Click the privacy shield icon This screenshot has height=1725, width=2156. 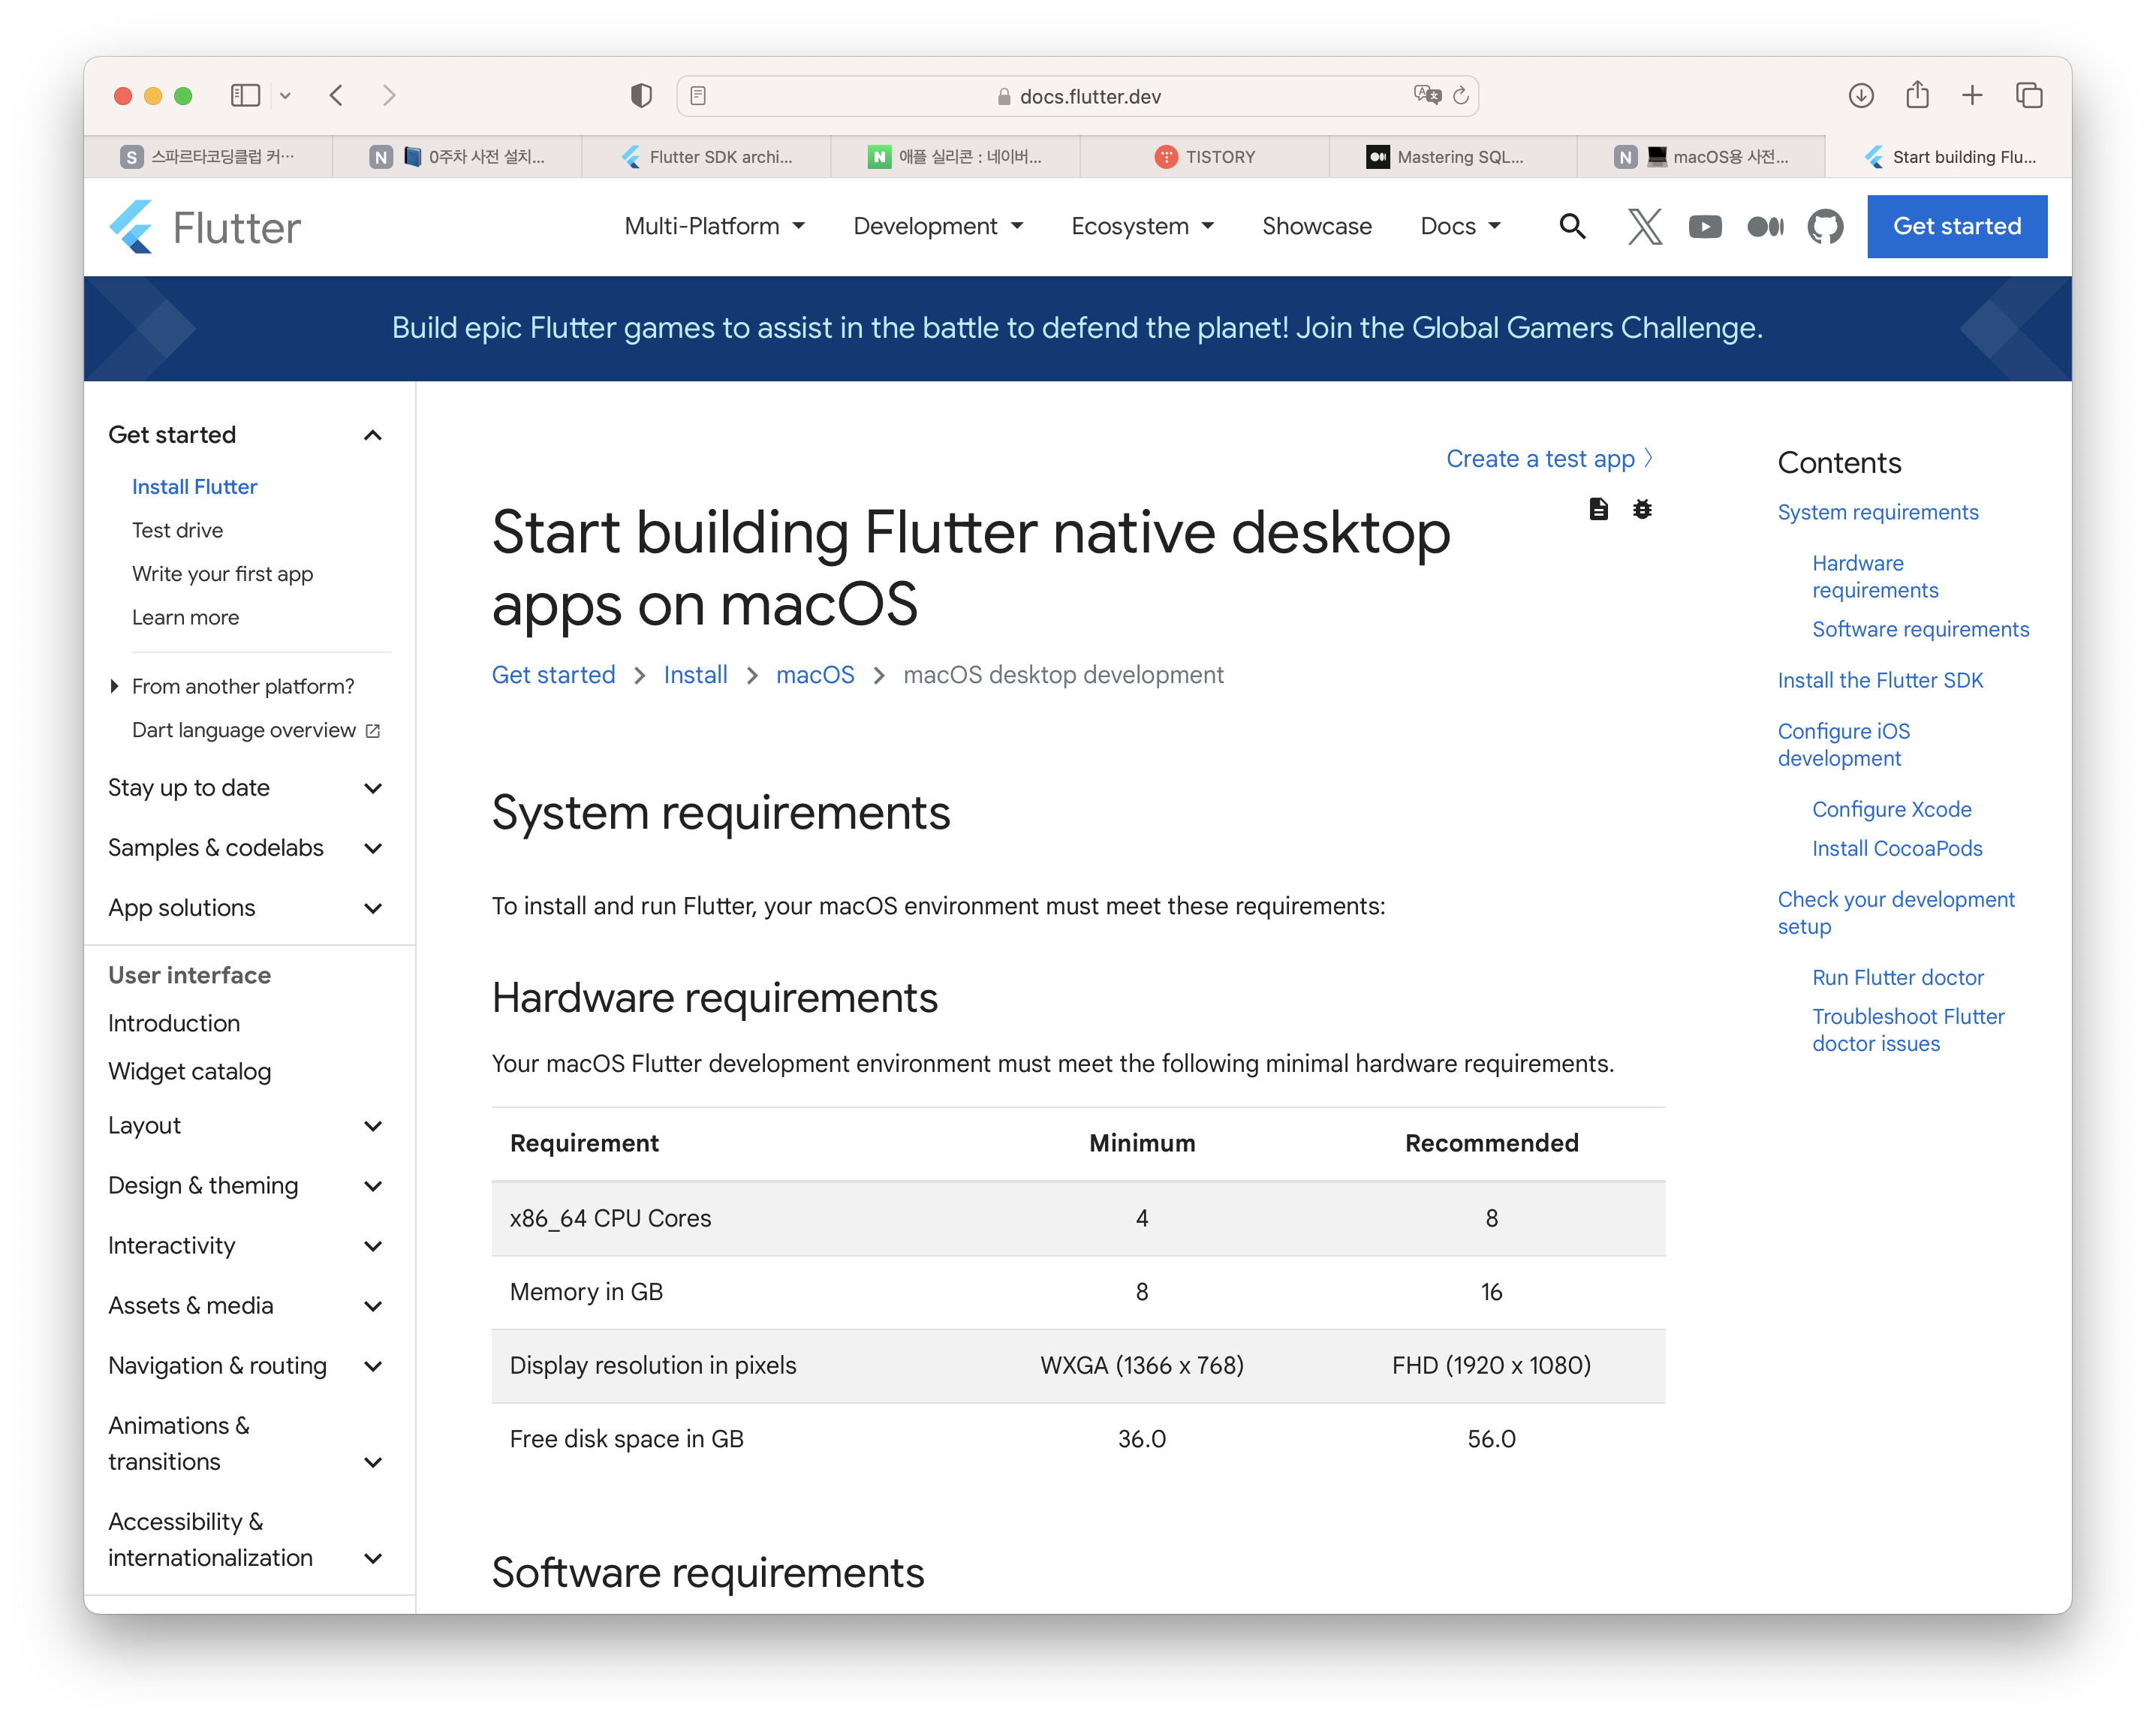(641, 95)
